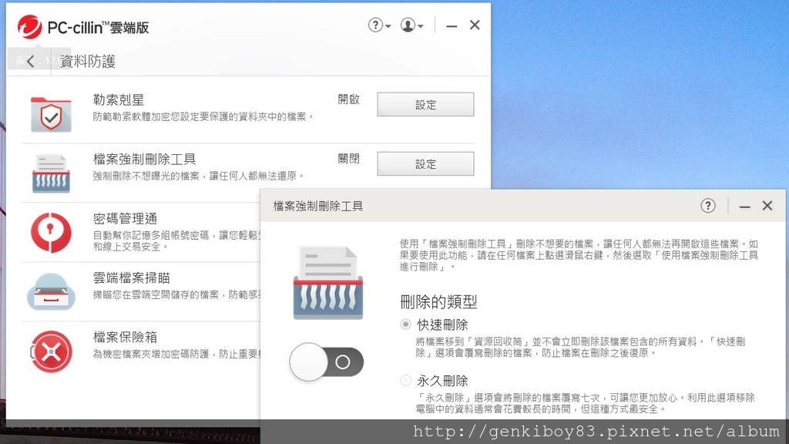Open 設定 for 勒索剋星

(x=425, y=104)
